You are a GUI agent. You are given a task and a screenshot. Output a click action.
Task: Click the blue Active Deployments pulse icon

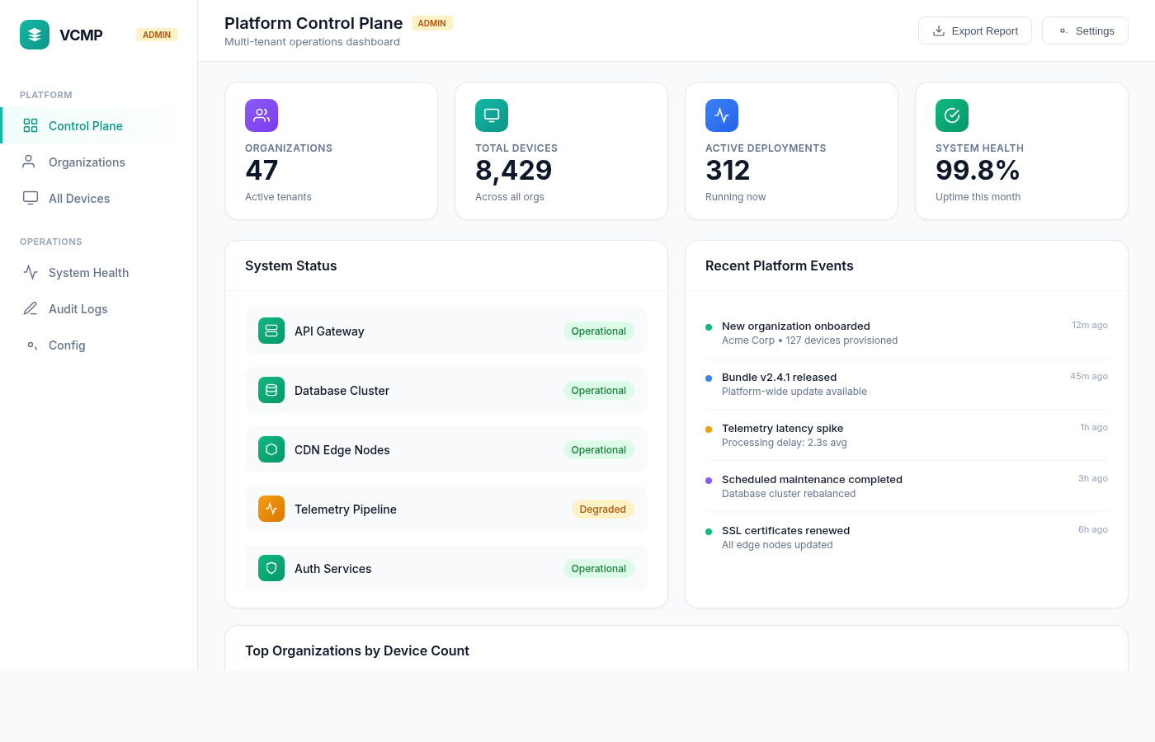pyautogui.click(x=722, y=115)
